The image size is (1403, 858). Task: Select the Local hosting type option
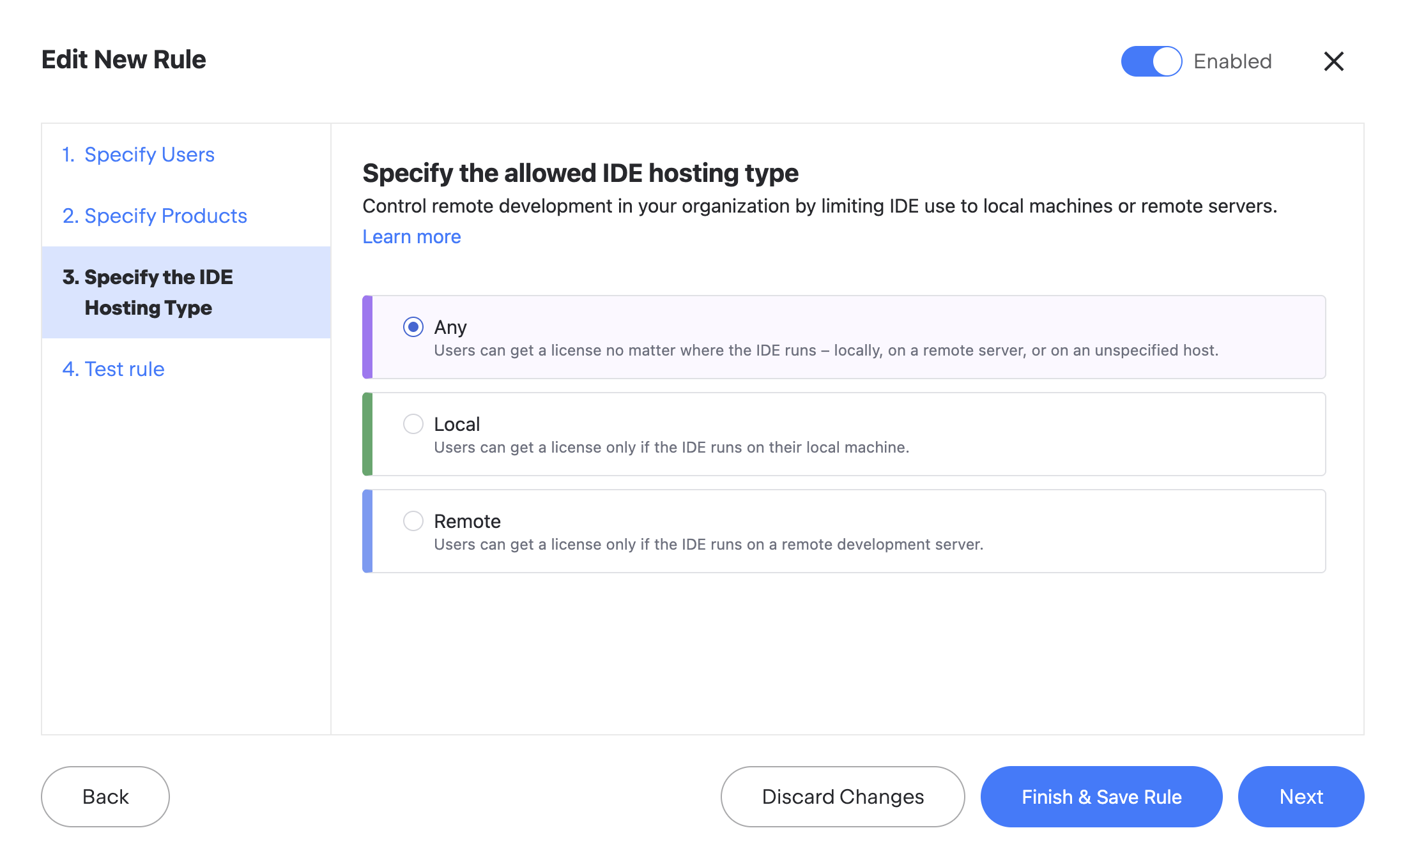(413, 424)
